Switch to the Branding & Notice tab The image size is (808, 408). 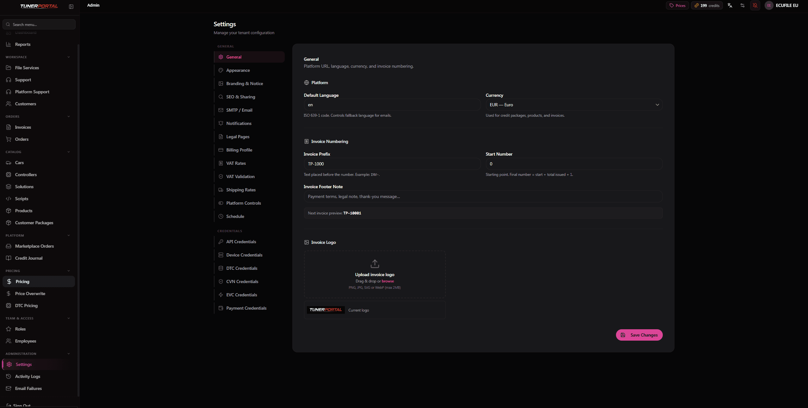click(x=249, y=83)
